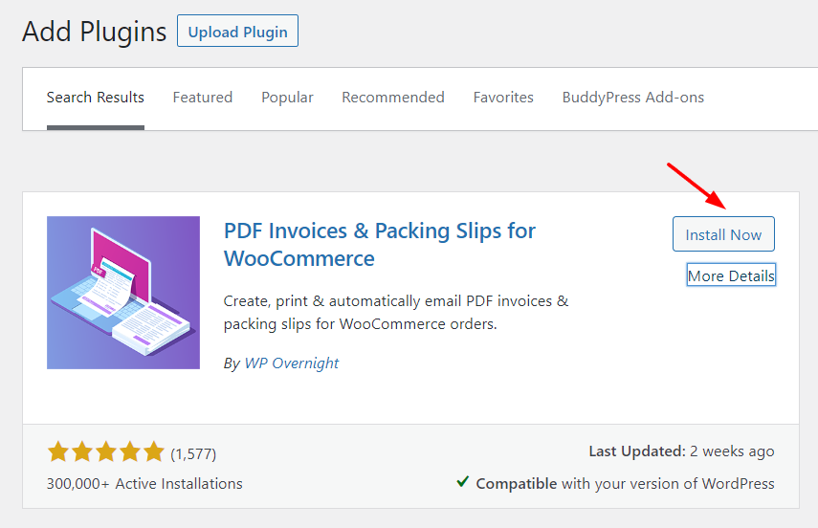Click the Upload Plugin button
This screenshot has width=818, height=528.
[x=237, y=31]
